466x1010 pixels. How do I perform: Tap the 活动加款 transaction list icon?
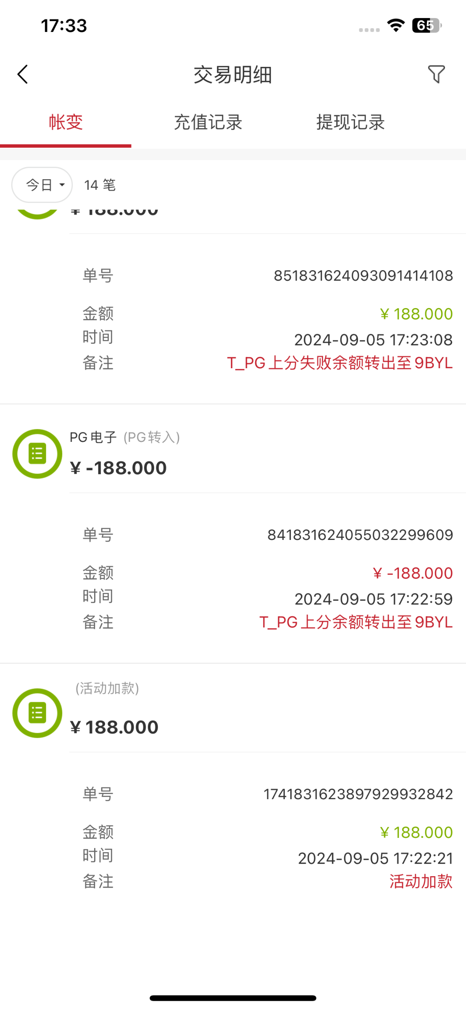pos(37,713)
